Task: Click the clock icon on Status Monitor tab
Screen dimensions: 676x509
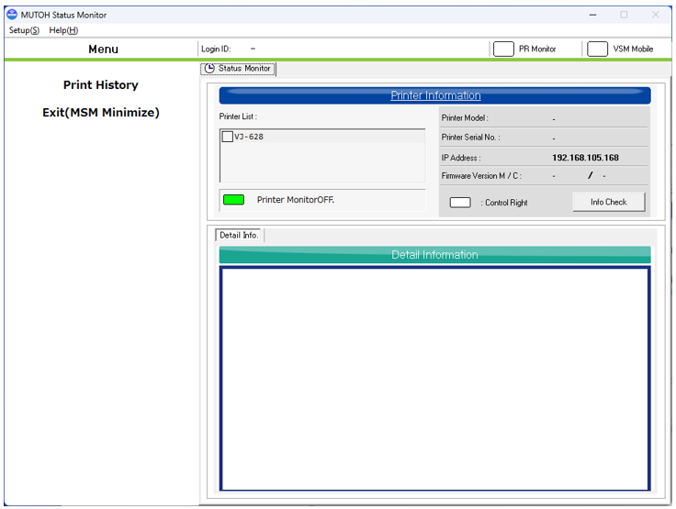Action: pos(209,69)
